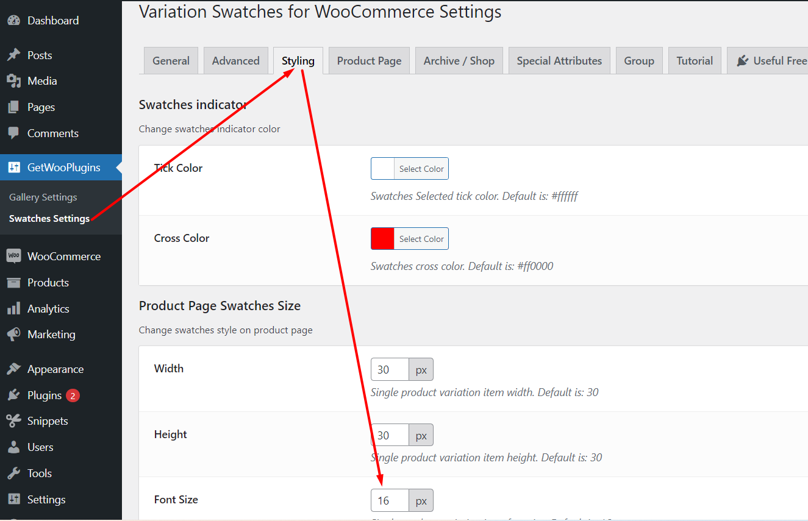
Task: Click the Dashboard gauge icon
Action: pos(13,20)
